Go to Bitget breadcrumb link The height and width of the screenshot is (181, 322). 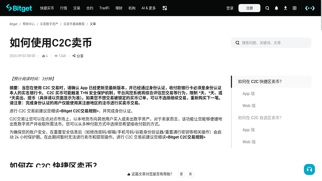click(13, 24)
